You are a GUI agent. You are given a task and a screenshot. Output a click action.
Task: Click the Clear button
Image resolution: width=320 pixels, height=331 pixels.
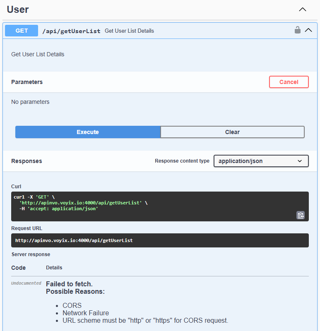click(232, 132)
